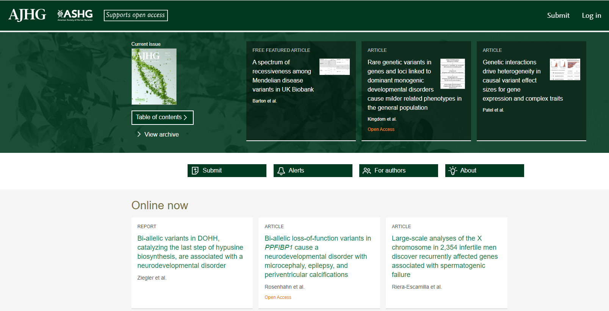
Task: Click the Submit document icon
Action: (195, 171)
